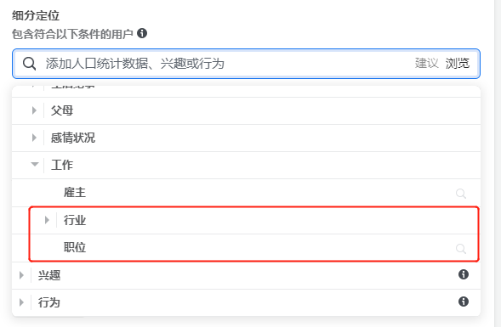The image size is (501, 327).
Task: Show info for 行为 category
Action: (464, 302)
